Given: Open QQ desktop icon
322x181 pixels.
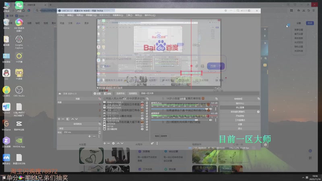Looking at the screenshot, I should click(6, 74).
